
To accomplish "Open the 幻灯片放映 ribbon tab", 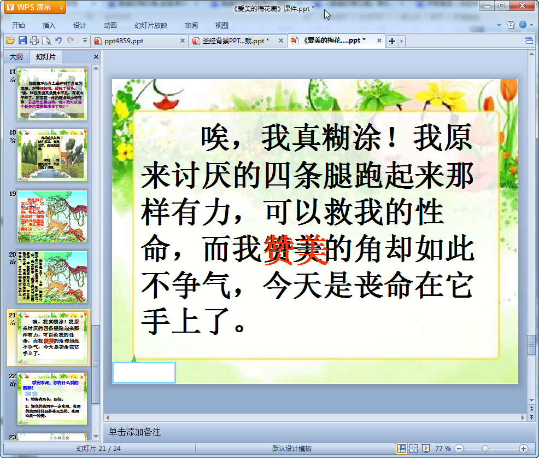I will [x=151, y=26].
